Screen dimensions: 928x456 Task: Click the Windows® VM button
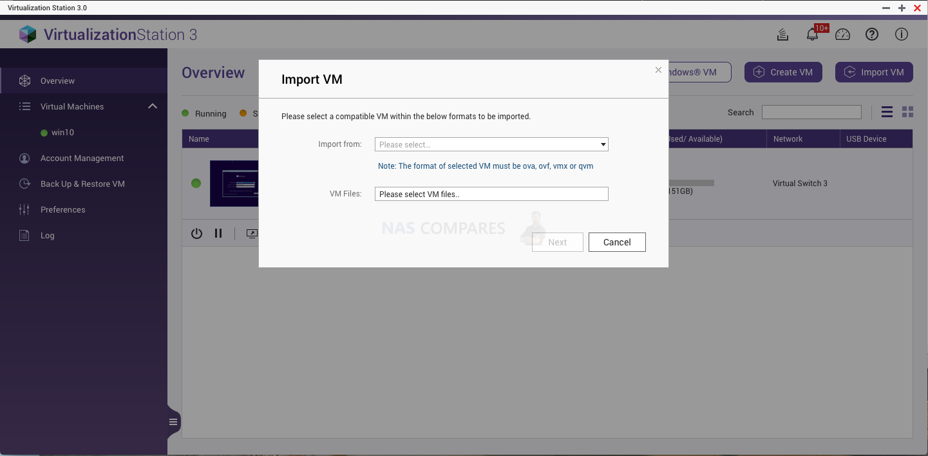coord(699,72)
